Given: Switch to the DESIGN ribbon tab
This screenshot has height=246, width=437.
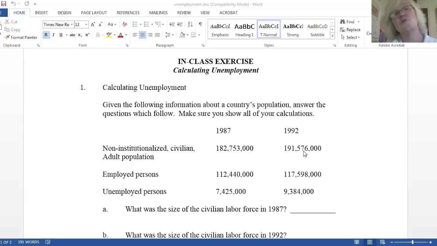Looking at the screenshot, I should 65,13.
